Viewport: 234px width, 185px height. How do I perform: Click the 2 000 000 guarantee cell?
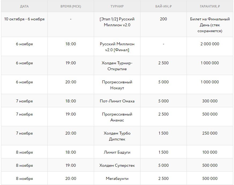point(210,44)
